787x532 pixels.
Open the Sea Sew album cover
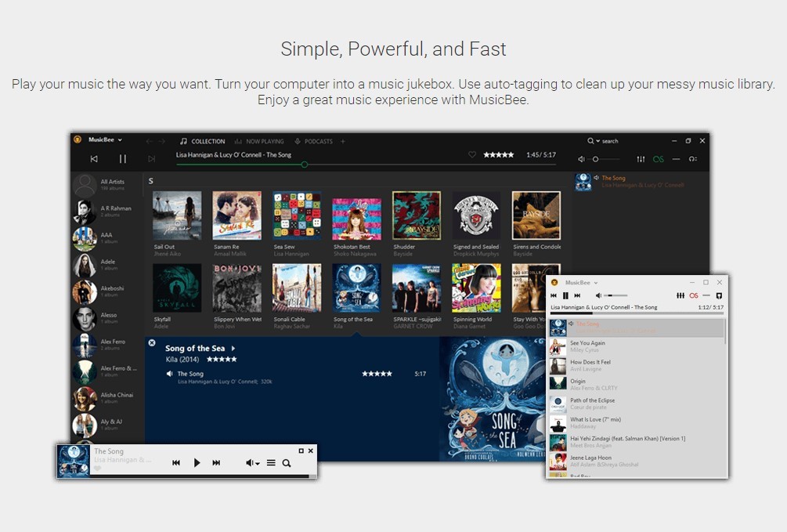coord(297,215)
